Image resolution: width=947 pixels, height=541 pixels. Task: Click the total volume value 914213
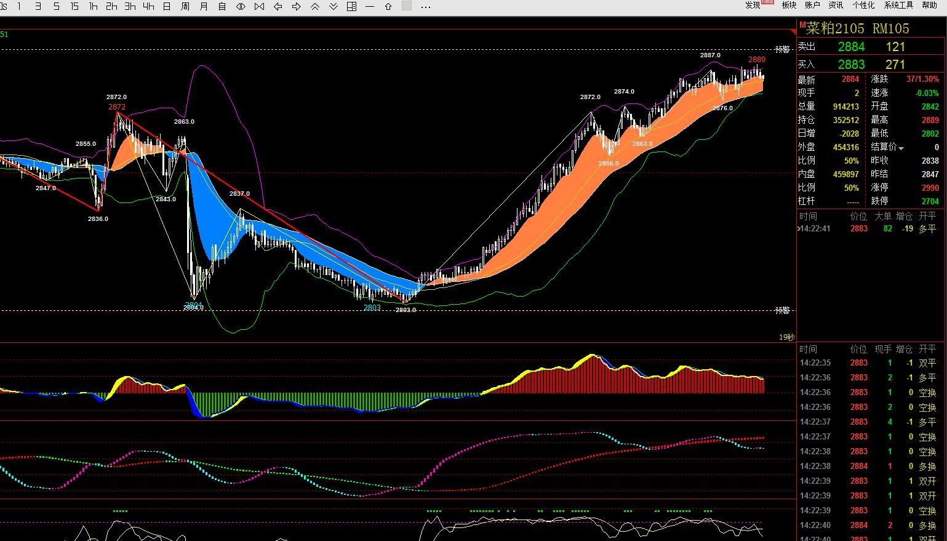(846, 106)
